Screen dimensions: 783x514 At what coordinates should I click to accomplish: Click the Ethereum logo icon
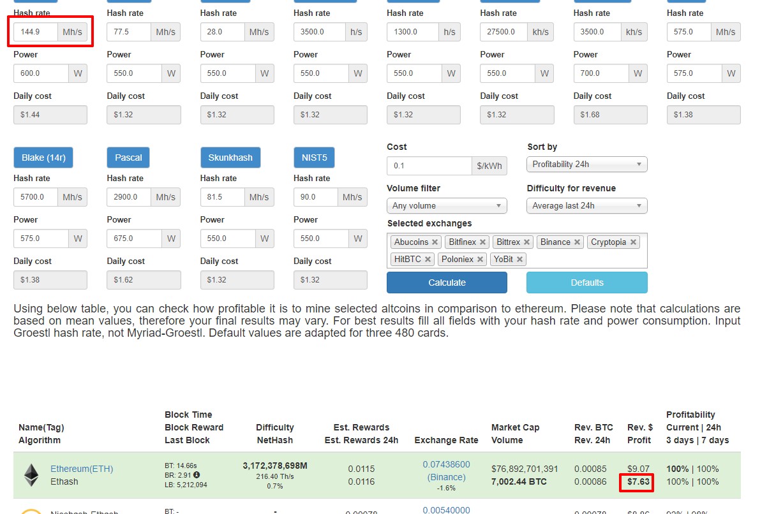click(31, 475)
